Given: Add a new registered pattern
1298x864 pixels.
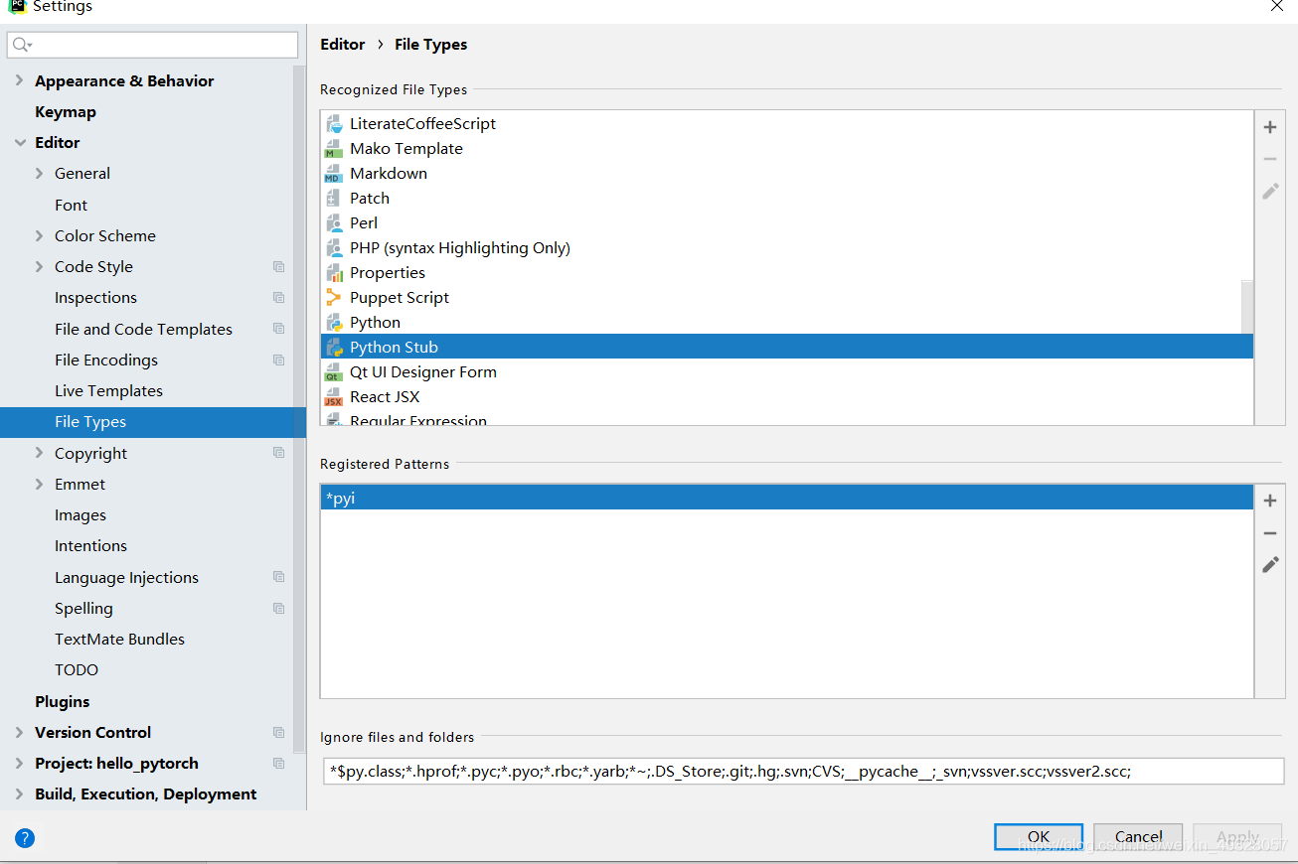Looking at the screenshot, I should point(1270,501).
